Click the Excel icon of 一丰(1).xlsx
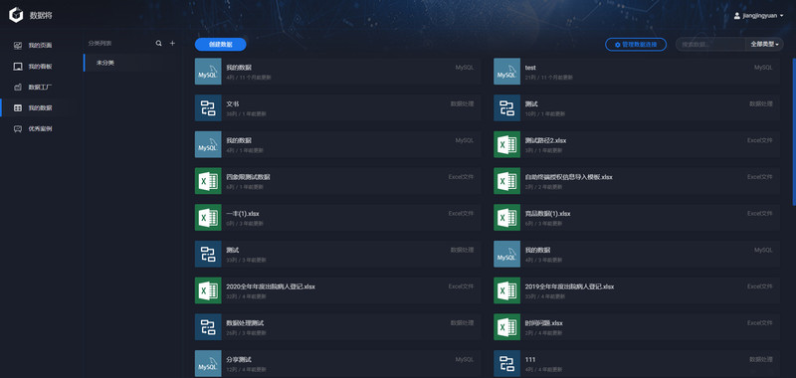The image size is (796, 378). click(208, 218)
